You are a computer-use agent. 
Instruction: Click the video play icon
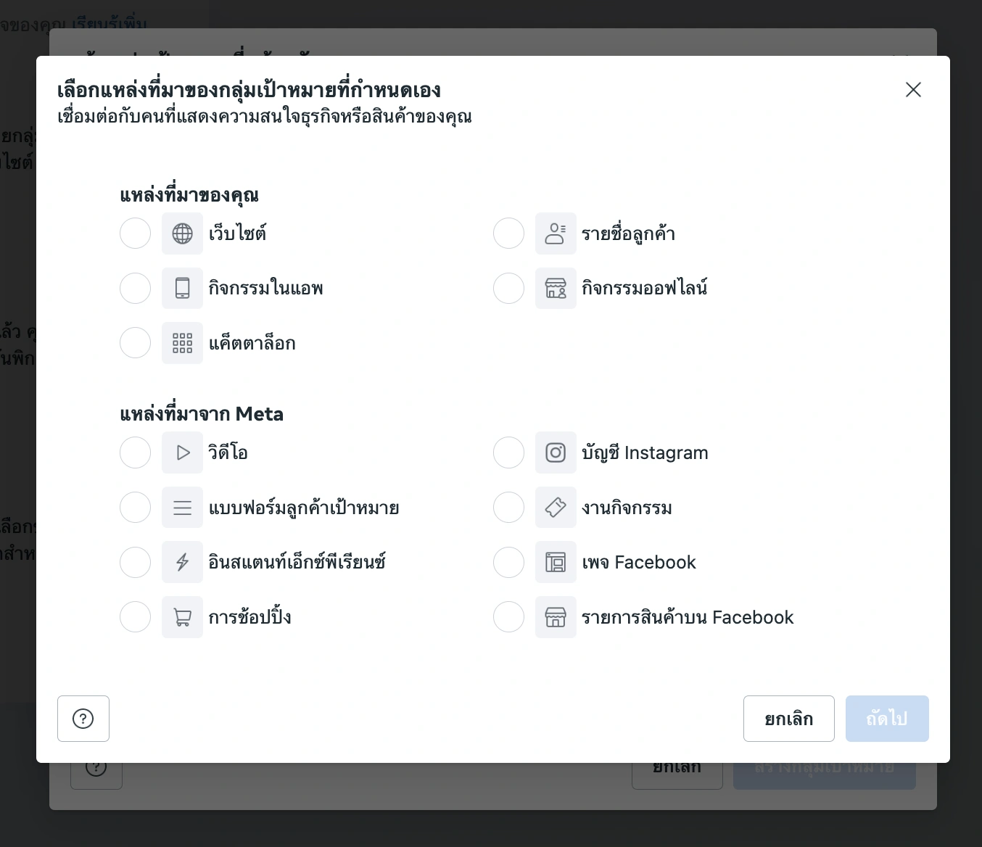pyautogui.click(x=182, y=453)
